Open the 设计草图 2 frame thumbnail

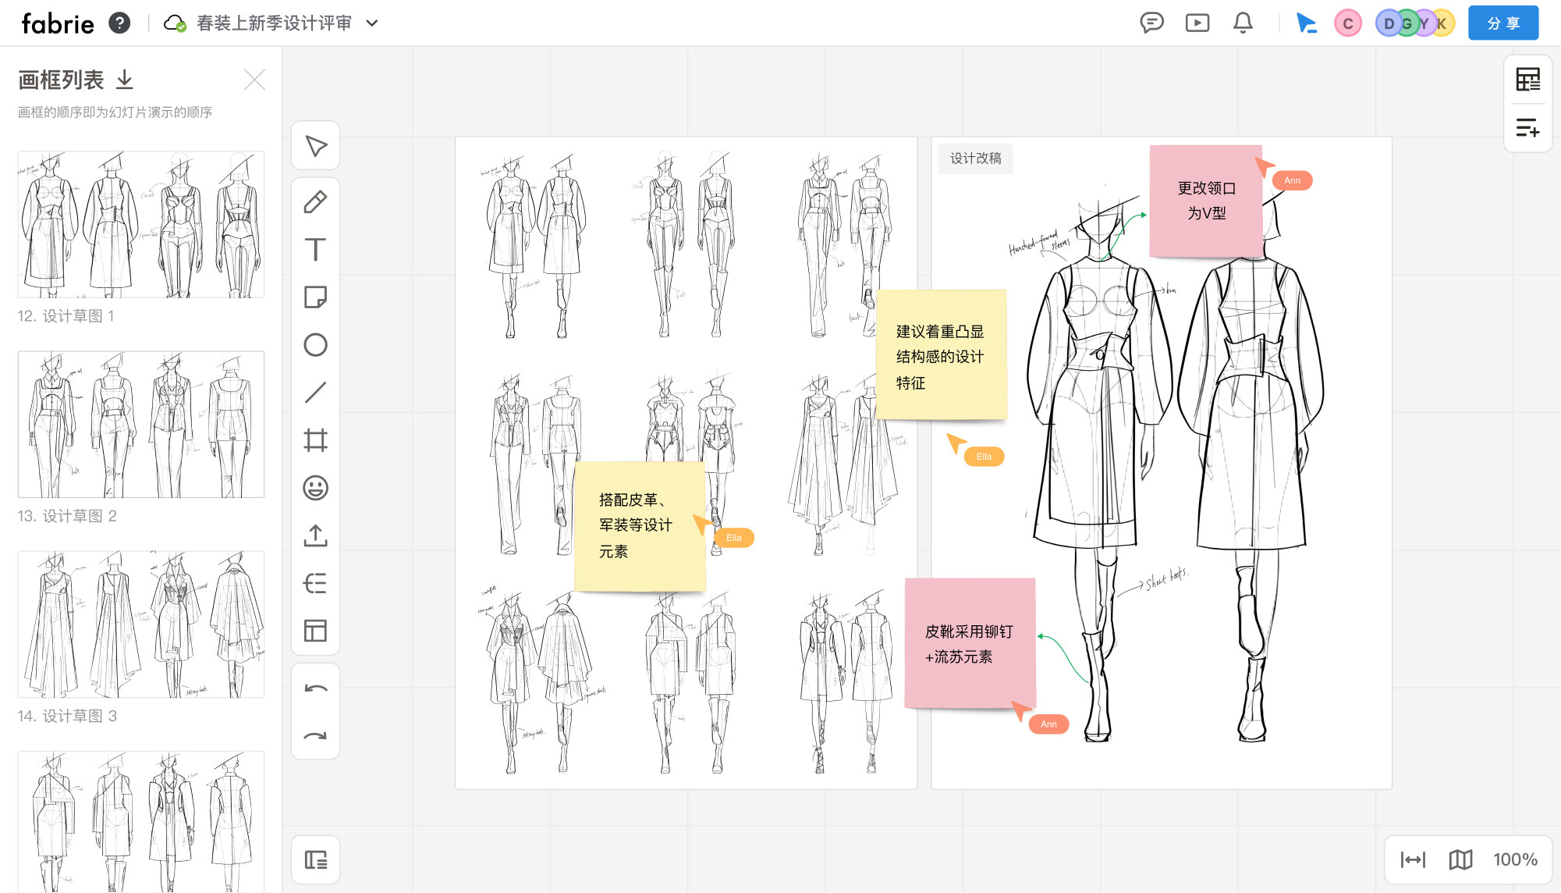(x=141, y=424)
